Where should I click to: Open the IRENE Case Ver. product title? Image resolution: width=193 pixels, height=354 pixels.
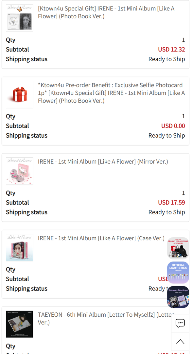(x=101, y=238)
